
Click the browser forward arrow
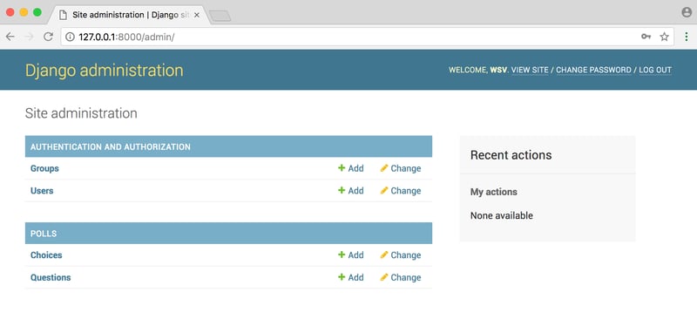click(x=30, y=37)
